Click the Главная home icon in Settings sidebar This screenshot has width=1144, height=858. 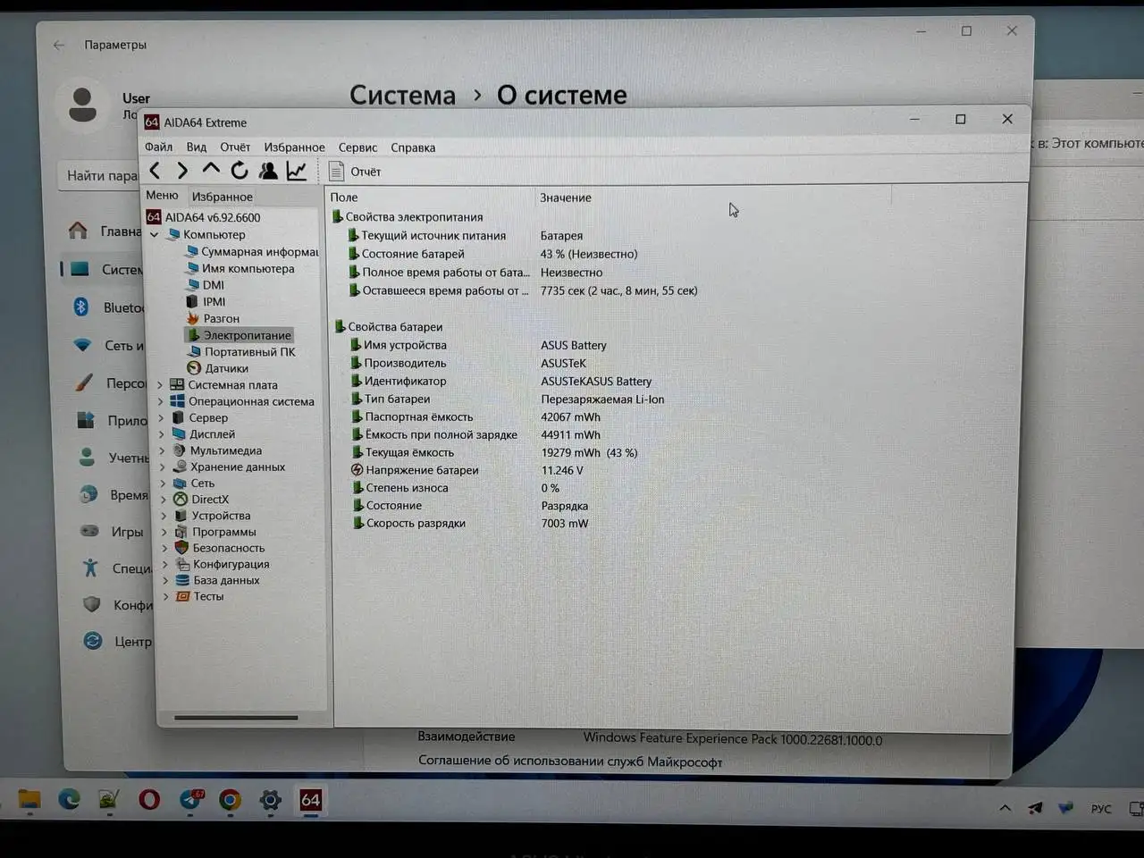79,231
